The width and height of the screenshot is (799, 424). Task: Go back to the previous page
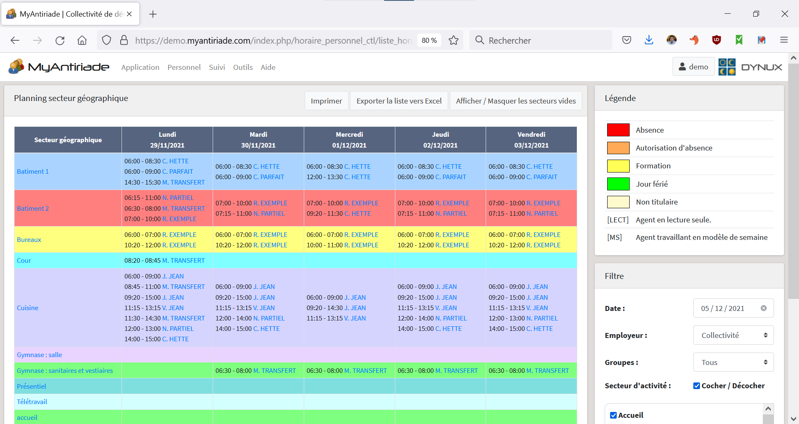[15, 40]
